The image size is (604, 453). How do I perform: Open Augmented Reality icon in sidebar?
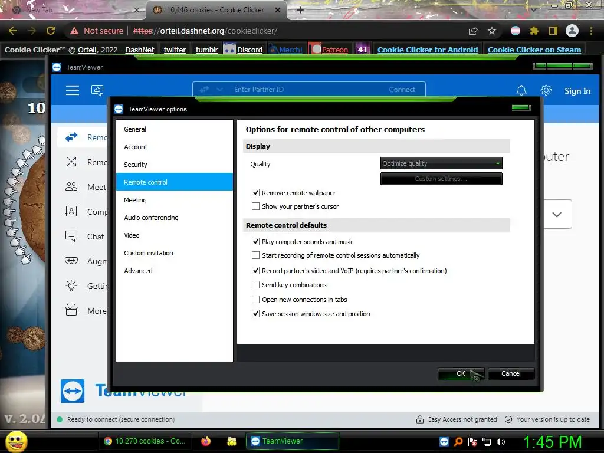coord(71,261)
